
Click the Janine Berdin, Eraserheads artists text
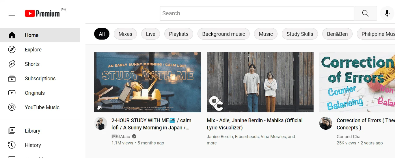[x=251, y=140]
